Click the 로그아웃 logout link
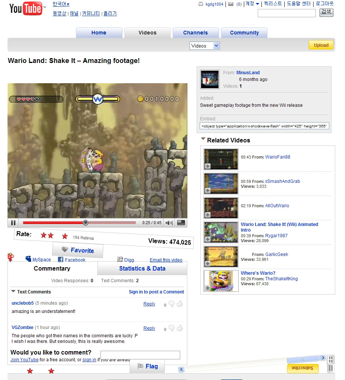The image size is (345, 380). [325, 4]
